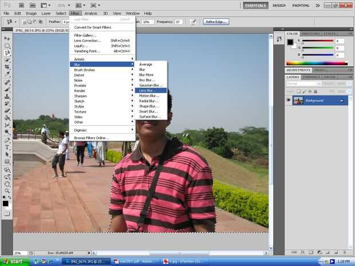
Task: Click the IMG_8674.JPG Photoshop taskbar button
Action: pyautogui.click(x=86, y=261)
